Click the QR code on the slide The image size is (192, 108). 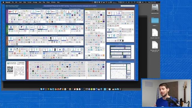point(10,69)
